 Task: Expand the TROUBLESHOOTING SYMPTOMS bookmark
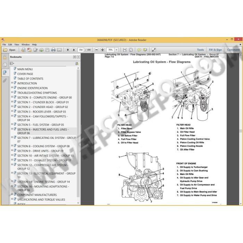point(12,92)
